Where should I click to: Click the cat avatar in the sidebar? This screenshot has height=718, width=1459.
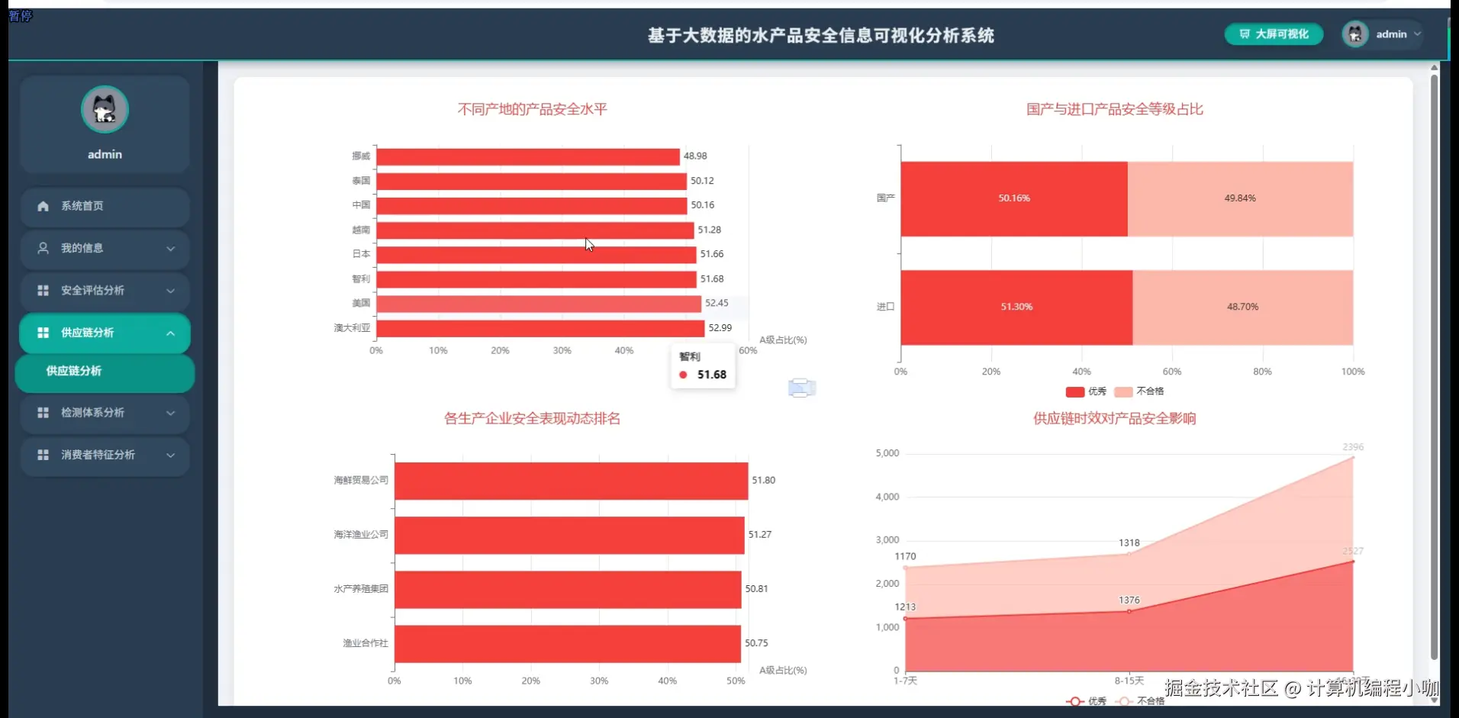105,109
